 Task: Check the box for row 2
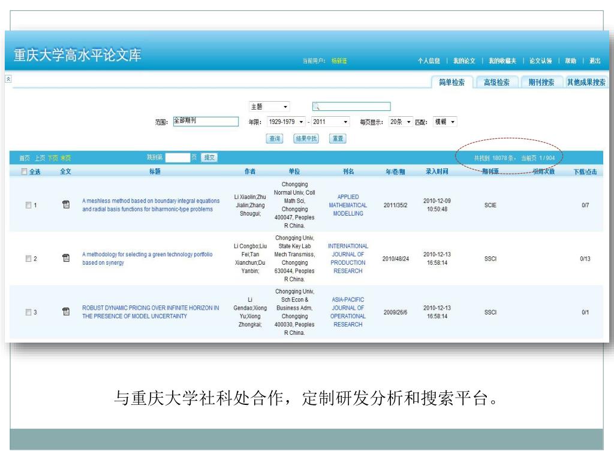[x=28, y=259]
